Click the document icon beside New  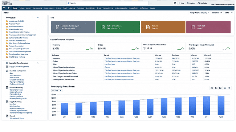(175, 3)
